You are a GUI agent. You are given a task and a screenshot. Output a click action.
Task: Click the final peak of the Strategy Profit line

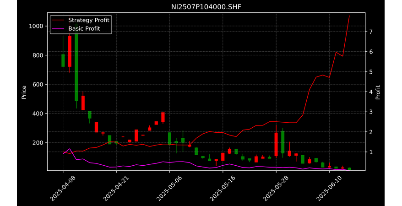click(x=349, y=16)
